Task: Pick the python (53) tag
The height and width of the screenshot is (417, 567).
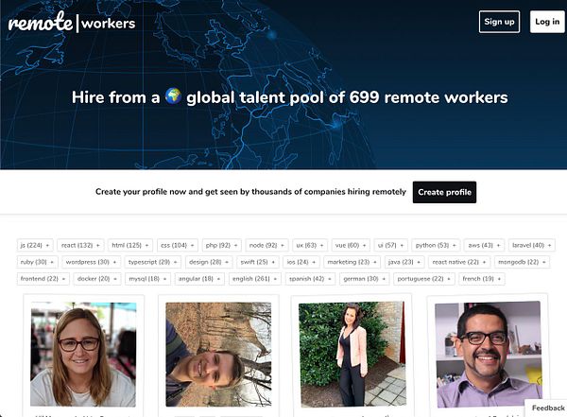Action: (x=436, y=245)
